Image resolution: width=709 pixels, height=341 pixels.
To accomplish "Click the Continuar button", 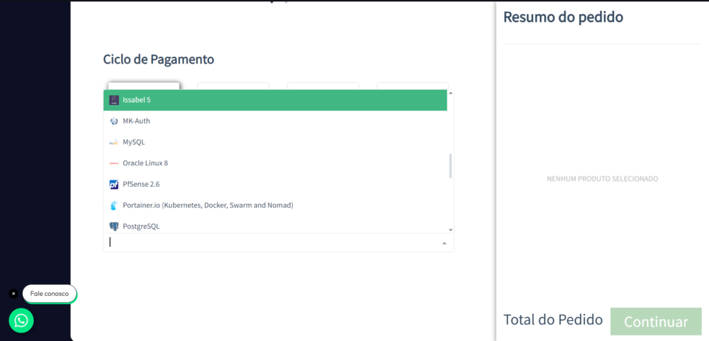I will pos(656,322).
